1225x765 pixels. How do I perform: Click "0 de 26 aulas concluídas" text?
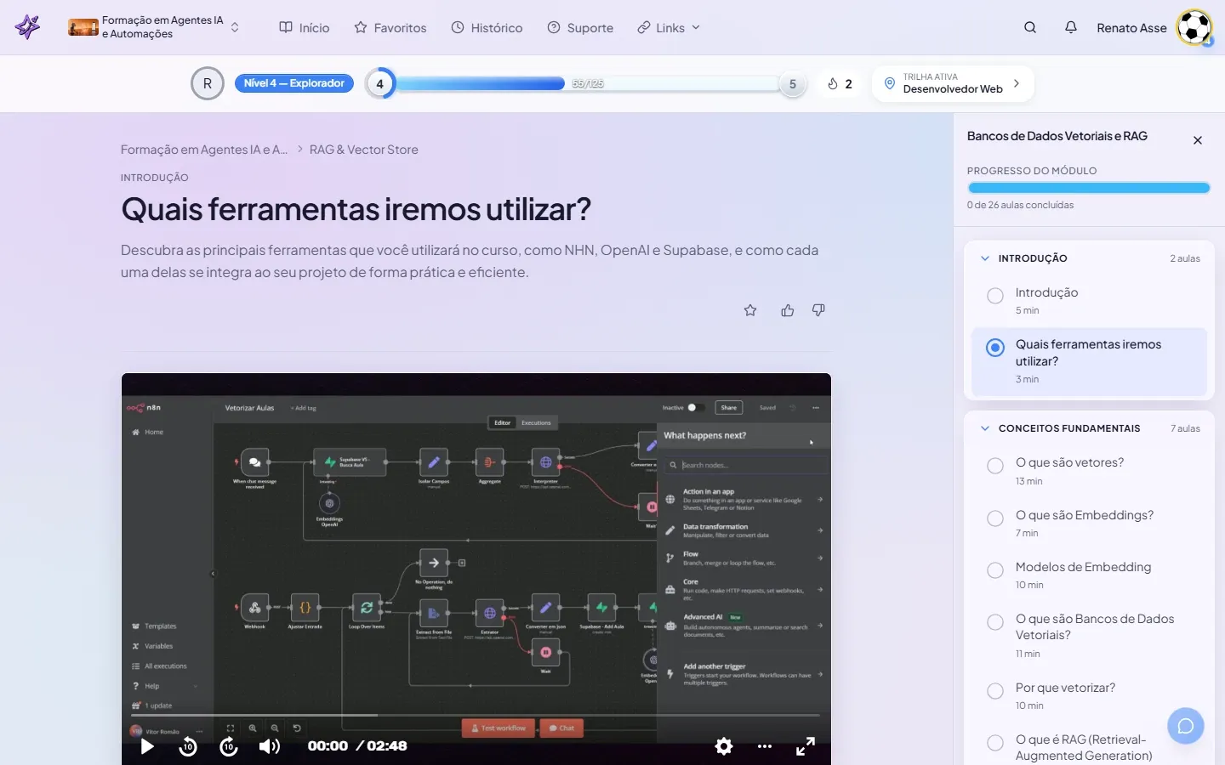tap(1020, 205)
